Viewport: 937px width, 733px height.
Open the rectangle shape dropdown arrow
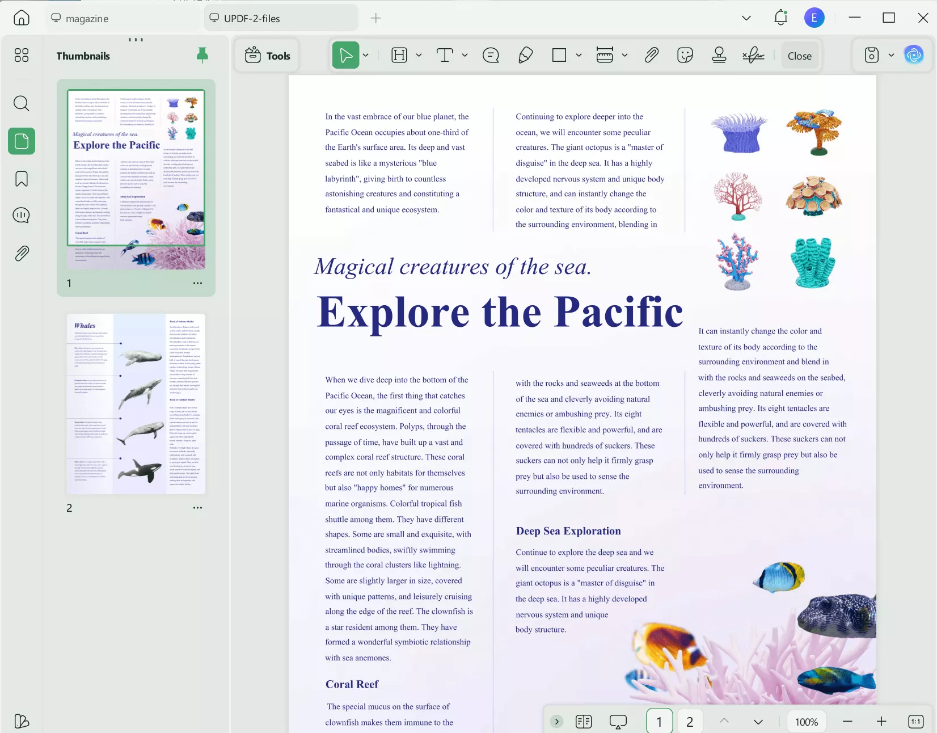coord(579,56)
